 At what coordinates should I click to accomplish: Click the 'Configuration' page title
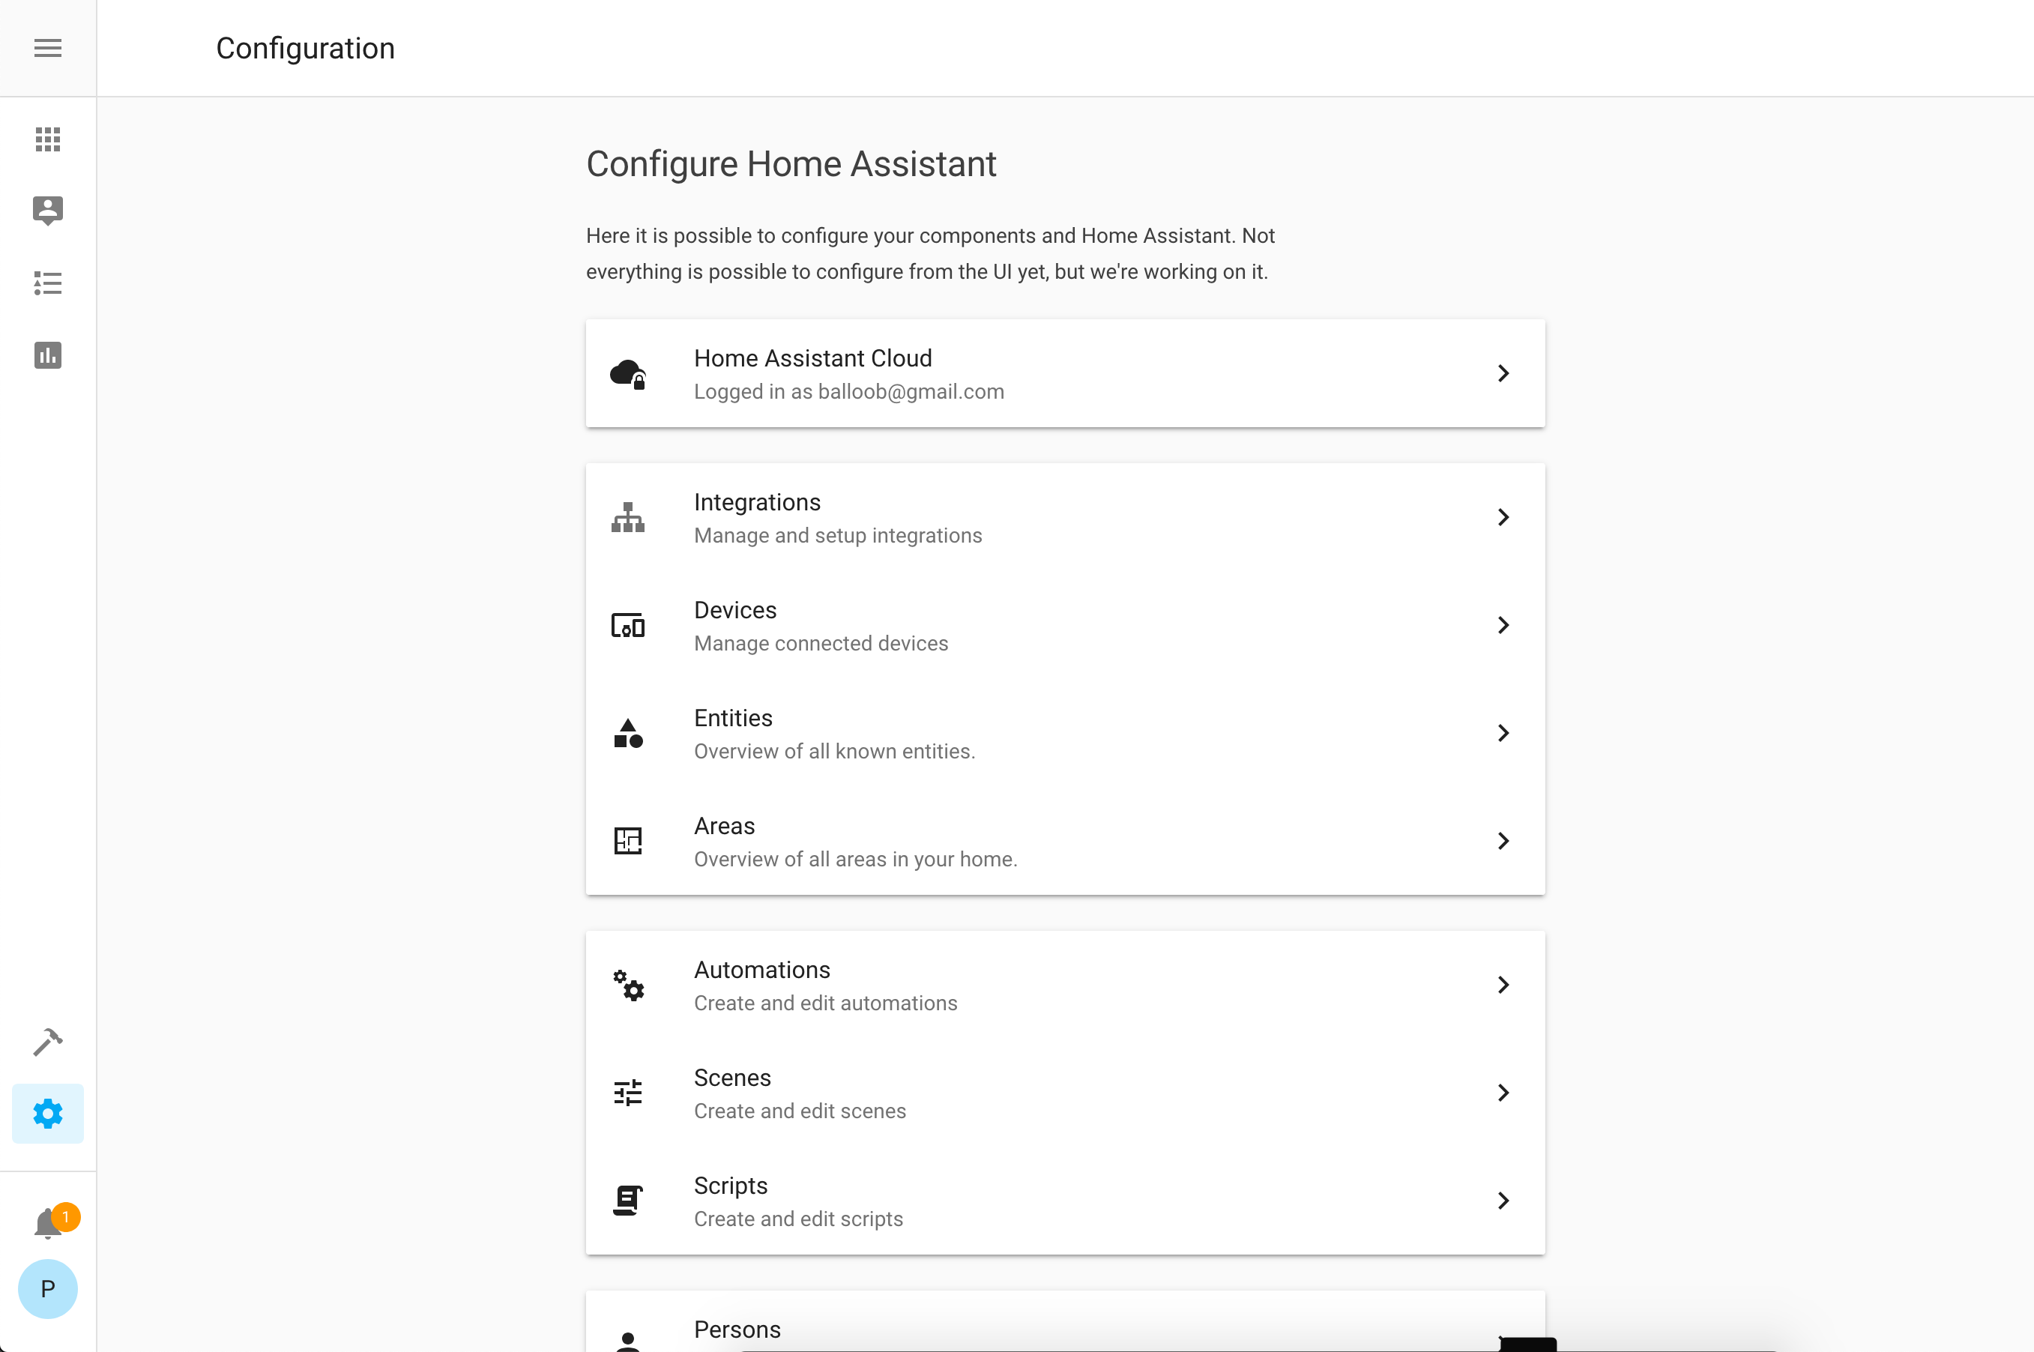point(305,48)
